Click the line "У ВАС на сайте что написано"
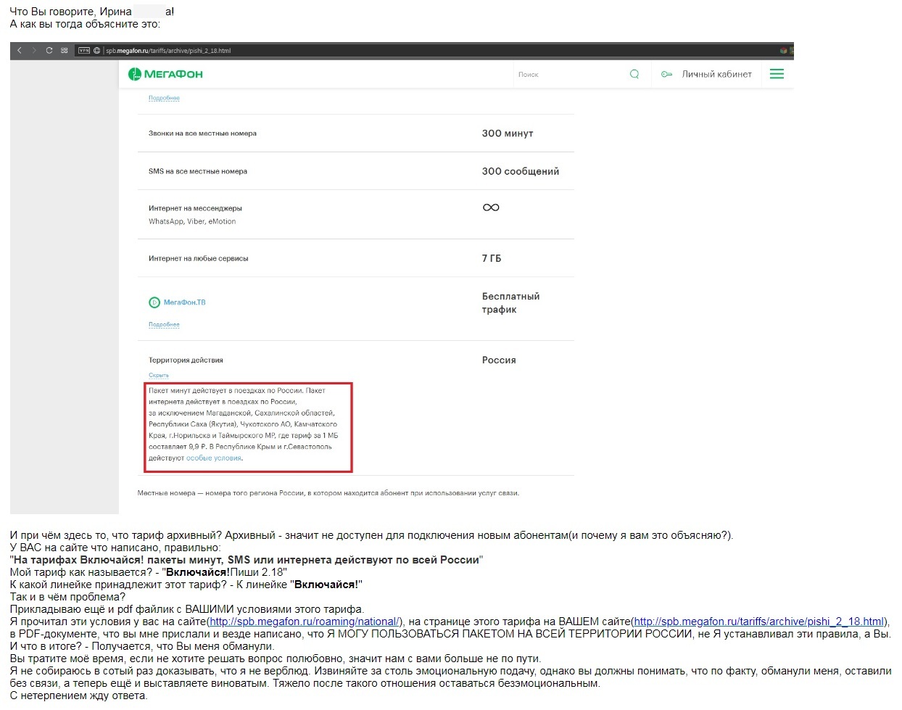Viewport: 902px width, 710px height. point(115,548)
